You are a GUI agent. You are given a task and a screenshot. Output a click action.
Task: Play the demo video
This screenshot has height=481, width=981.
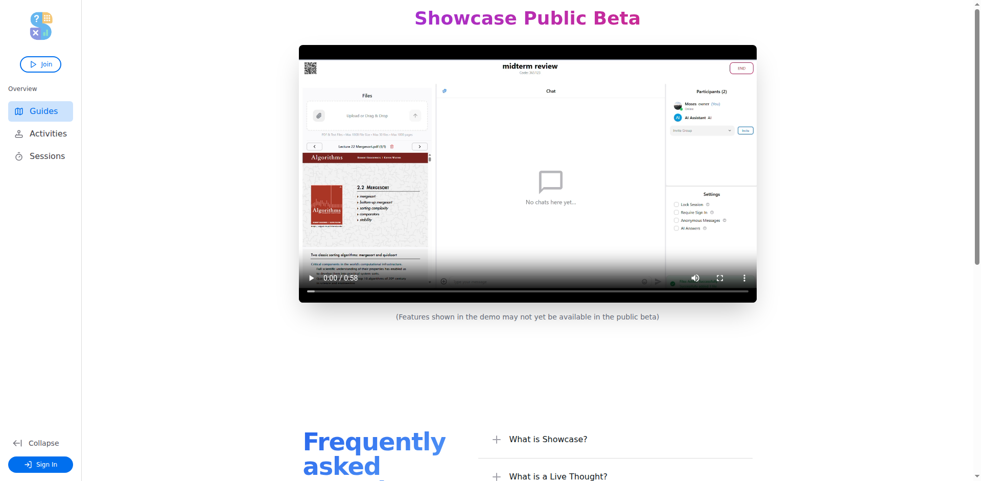(x=311, y=278)
